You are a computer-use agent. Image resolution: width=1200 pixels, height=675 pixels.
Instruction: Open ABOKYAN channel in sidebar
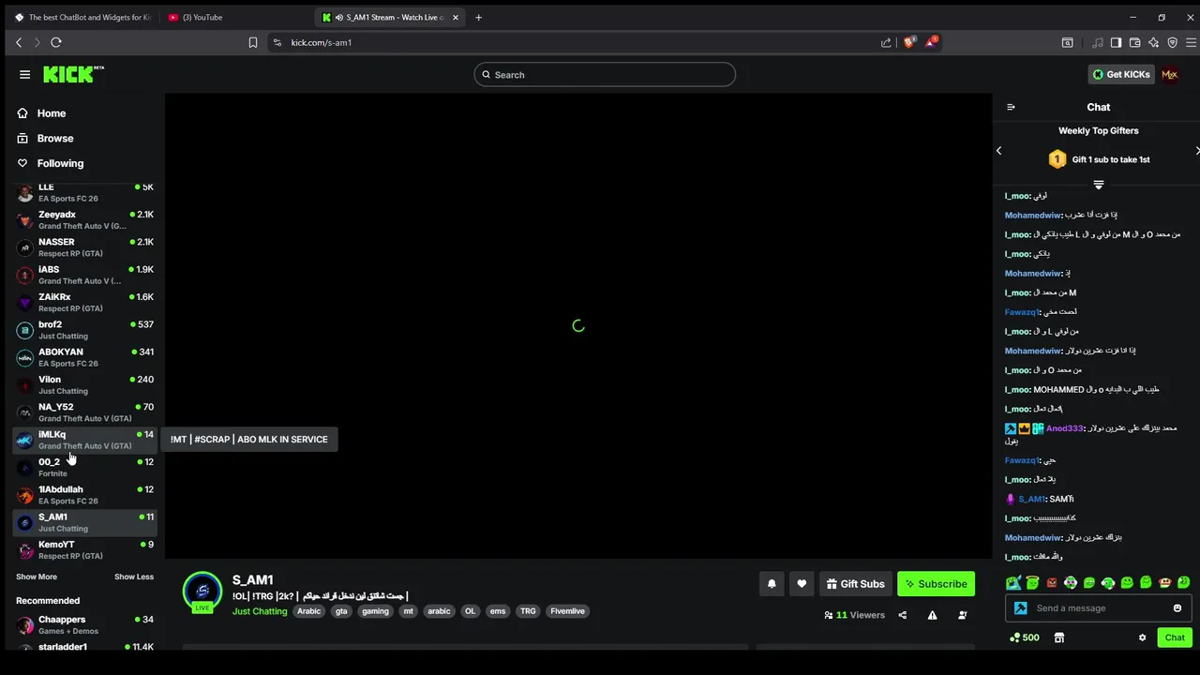[x=84, y=357]
